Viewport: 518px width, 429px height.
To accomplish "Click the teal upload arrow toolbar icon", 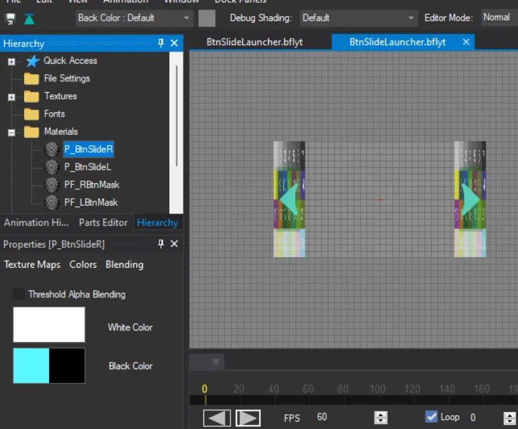I will [x=29, y=19].
